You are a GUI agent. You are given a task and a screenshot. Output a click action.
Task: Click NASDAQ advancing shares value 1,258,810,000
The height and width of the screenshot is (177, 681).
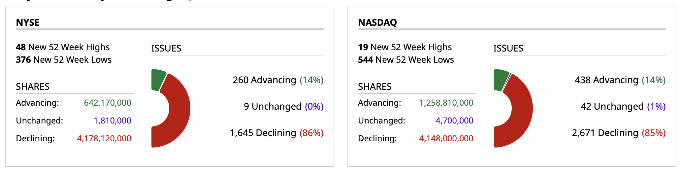(x=446, y=103)
